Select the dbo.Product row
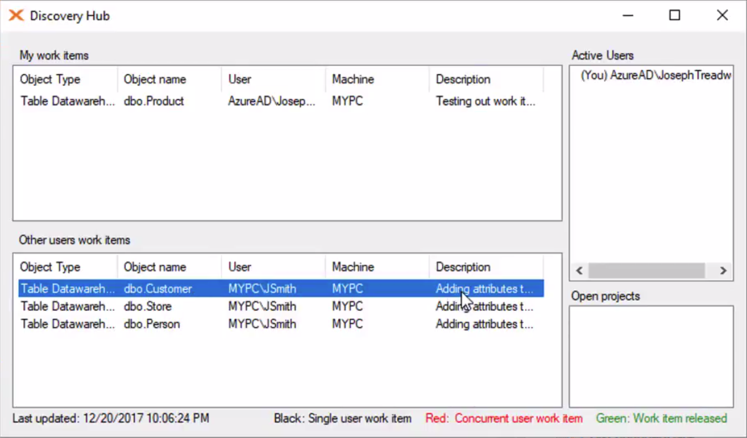This screenshot has width=747, height=438. coord(281,101)
